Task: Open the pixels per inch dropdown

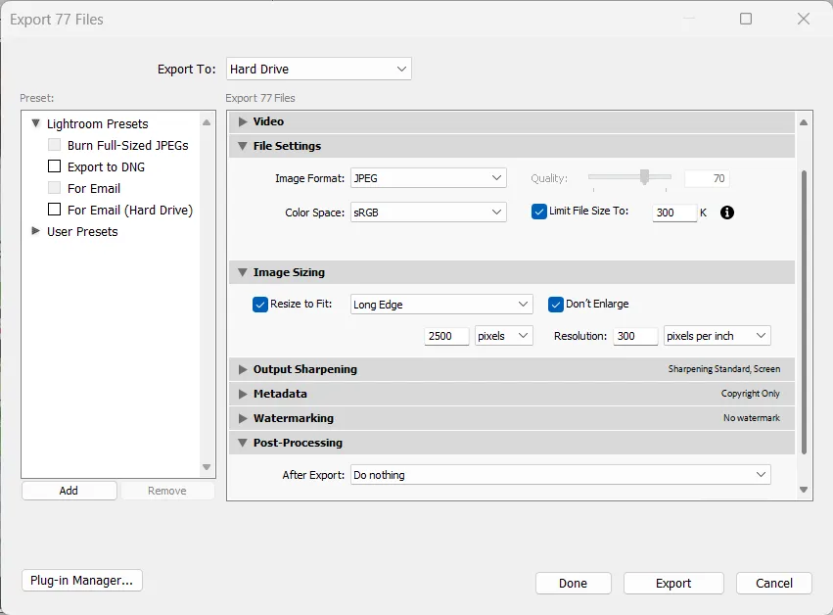Action: [x=717, y=336]
